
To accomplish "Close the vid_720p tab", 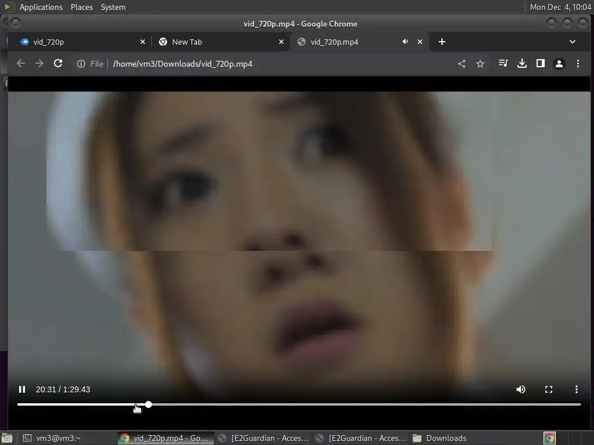I will (143, 42).
